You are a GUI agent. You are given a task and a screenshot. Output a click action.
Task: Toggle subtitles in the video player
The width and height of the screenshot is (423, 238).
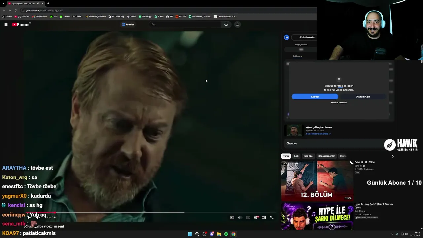[x=248, y=218]
